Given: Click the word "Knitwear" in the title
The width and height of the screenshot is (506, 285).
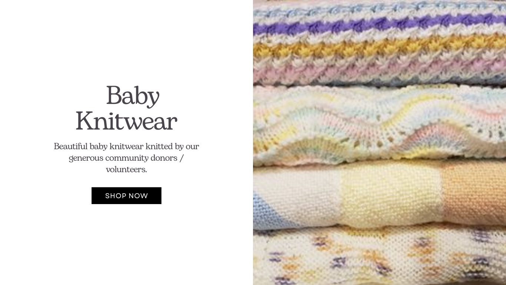Looking at the screenshot, I should coord(126,121).
